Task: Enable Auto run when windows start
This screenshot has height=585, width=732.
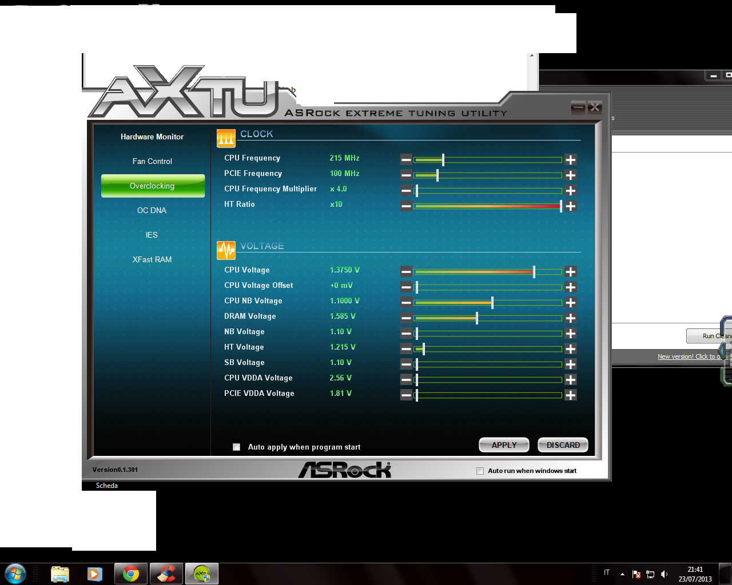Action: click(480, 471)
